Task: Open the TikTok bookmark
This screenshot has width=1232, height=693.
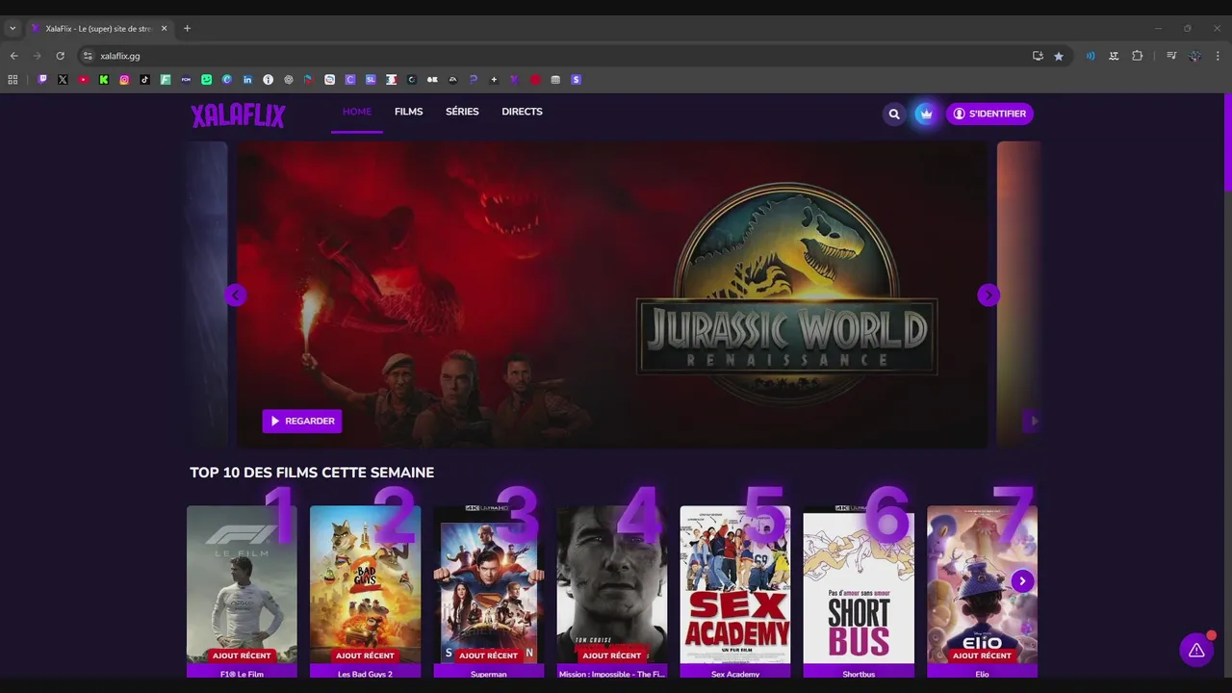Action: point(145,80)
